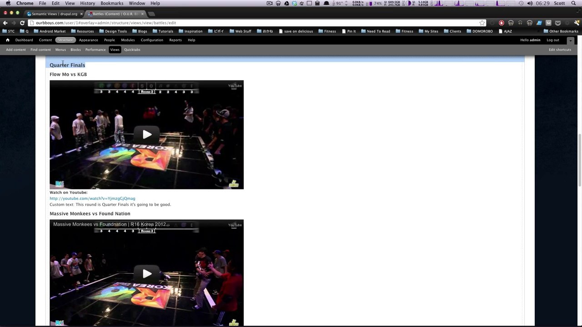Screen dimensions: 582x327
Task: Open the Resources bookmarks folder
Action: pyautogui.click(x=82, y=31)
